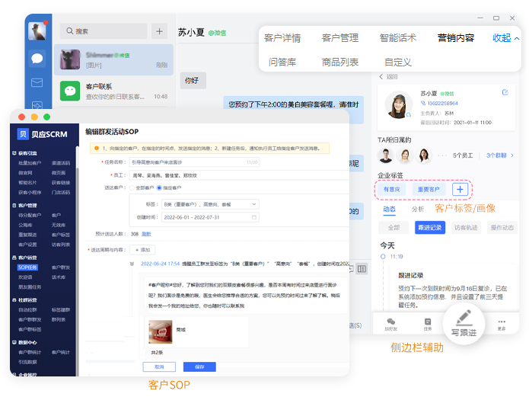Switch to the 营销内容 tab
The image size is (529, 397).
click(x=456, y=38)
